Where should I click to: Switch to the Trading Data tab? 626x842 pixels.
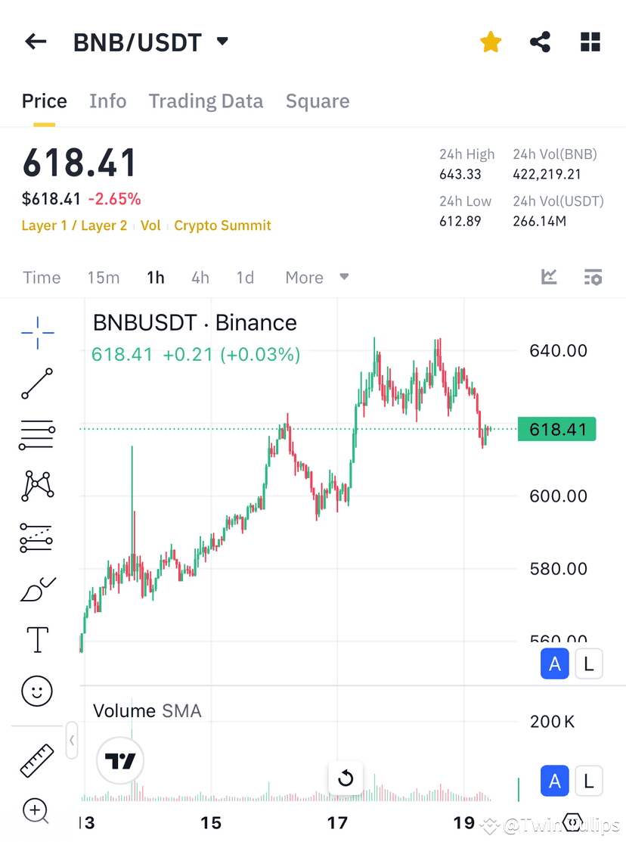click(206, 101)
